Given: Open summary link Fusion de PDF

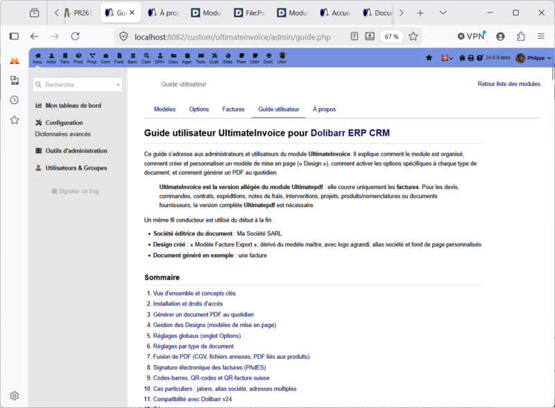Looking at the screenshot, I should 231,357.
